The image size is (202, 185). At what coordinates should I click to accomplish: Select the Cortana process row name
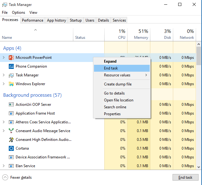point(22,148)
